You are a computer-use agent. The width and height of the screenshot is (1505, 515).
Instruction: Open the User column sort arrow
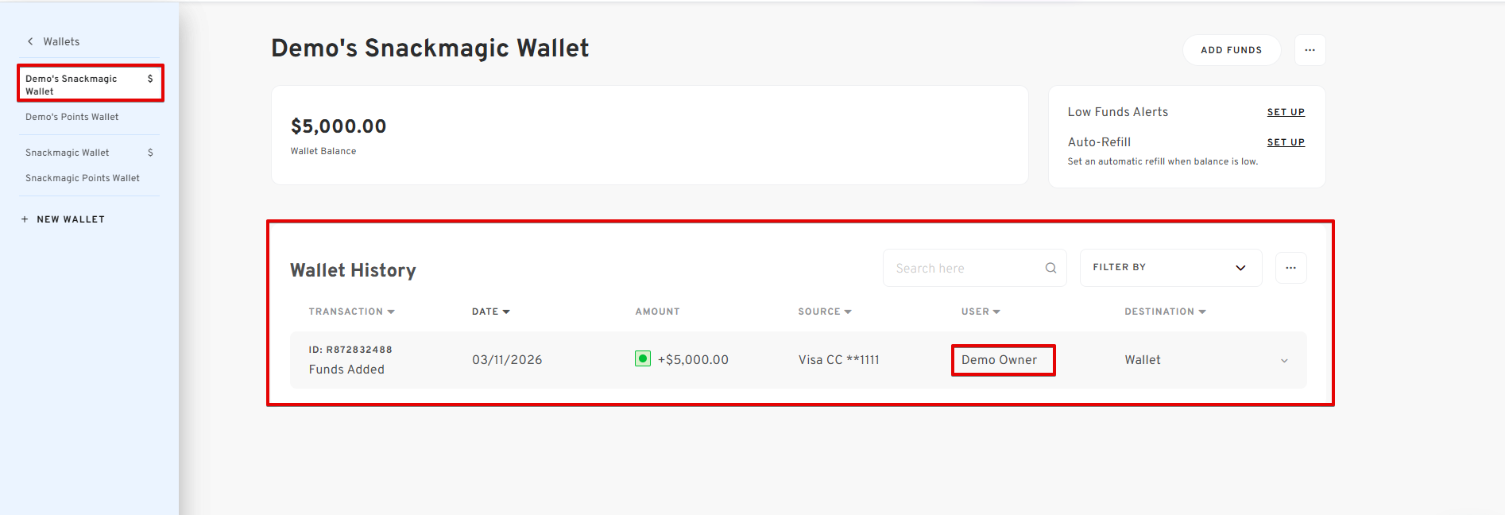[996, 312]
